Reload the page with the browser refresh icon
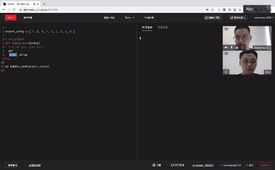This screenshot has height=170, width=275. click(14, 10)
